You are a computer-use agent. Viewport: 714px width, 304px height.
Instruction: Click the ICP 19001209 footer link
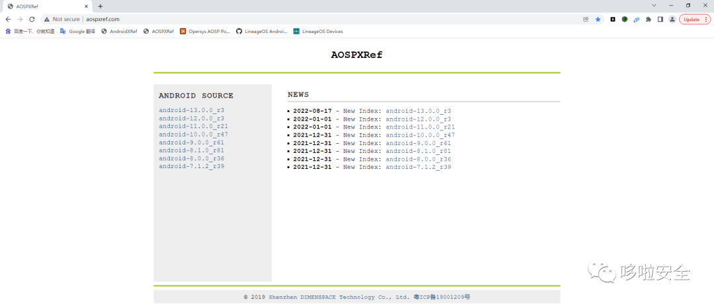pos(442,297)
